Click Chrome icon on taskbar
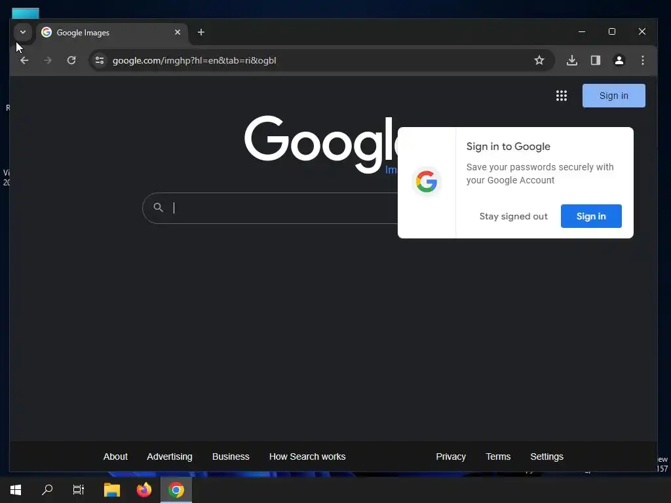The height and width of the screenshot is (503, 671). (x=176, y=490)
